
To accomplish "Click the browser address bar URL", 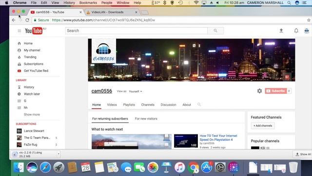I will [x=103, y=20].
